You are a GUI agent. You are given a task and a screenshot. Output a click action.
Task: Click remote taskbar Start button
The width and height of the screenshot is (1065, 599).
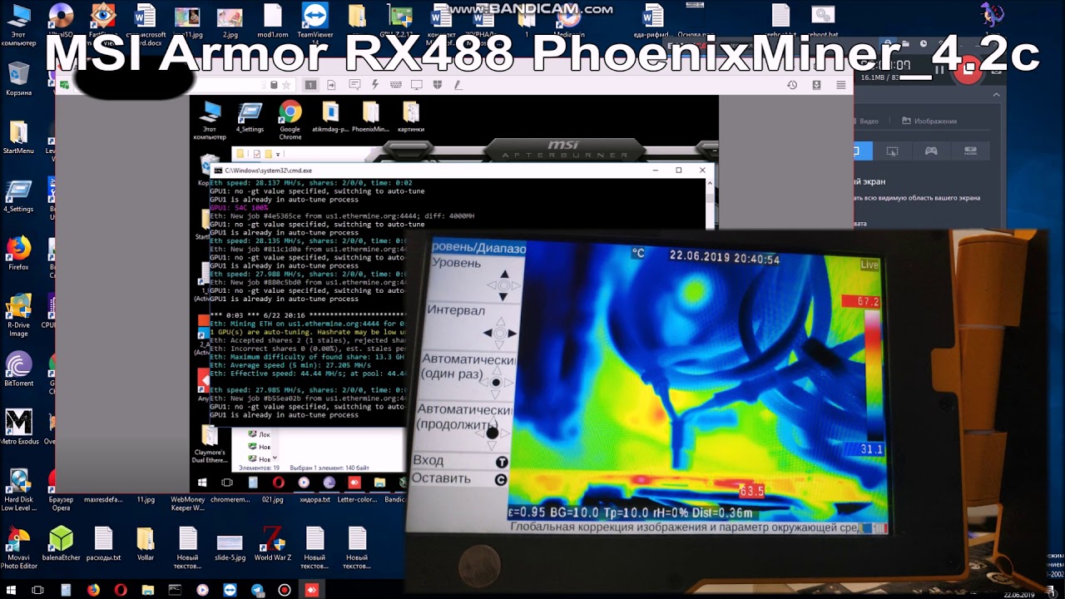pyautogui.click(x=201, y=483)
